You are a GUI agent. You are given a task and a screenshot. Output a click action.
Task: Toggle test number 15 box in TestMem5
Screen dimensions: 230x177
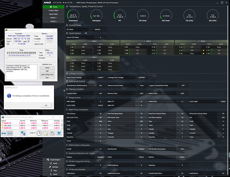[35, 53]
